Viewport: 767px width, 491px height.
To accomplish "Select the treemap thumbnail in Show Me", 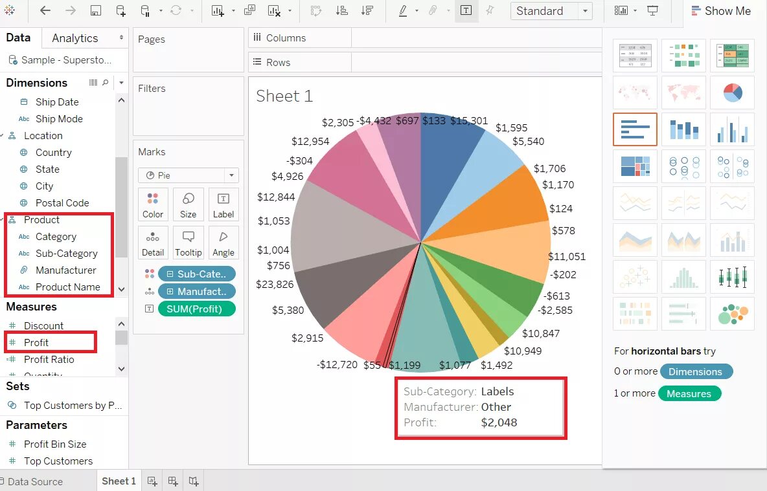I will point(635,166).
